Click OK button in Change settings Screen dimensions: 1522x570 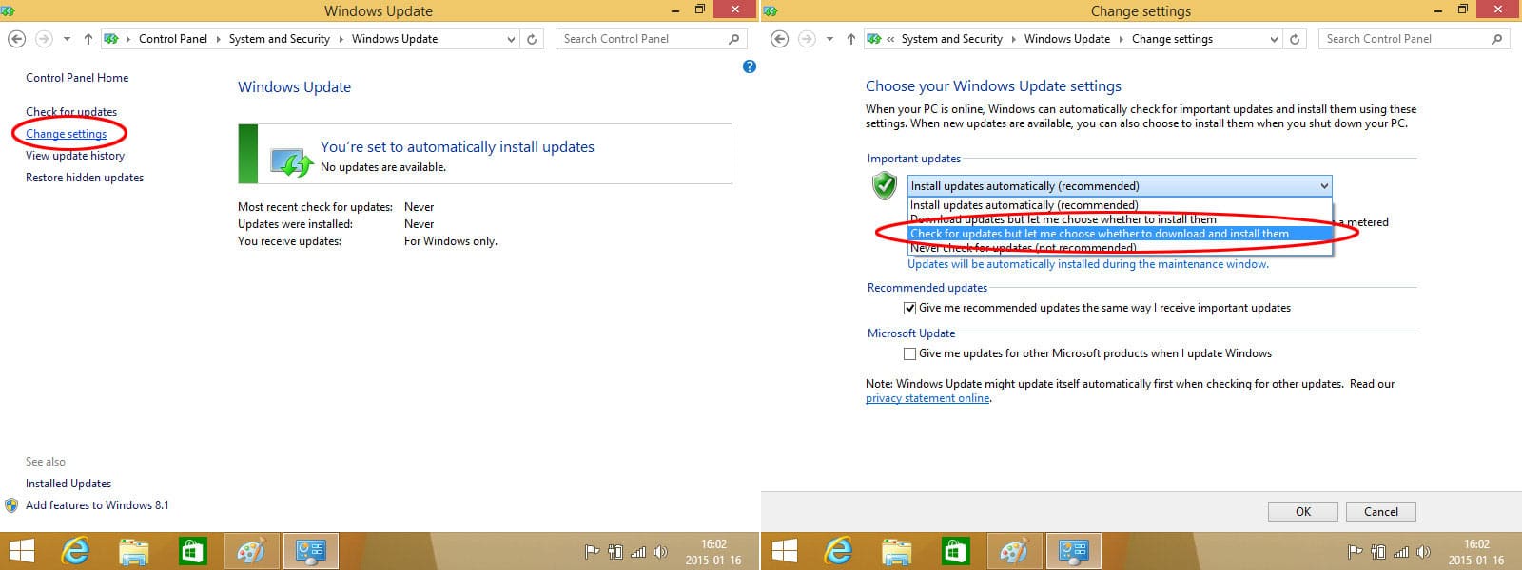(x=1303, y=511)
